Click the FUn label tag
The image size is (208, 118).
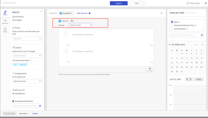[x=15, y=65]
